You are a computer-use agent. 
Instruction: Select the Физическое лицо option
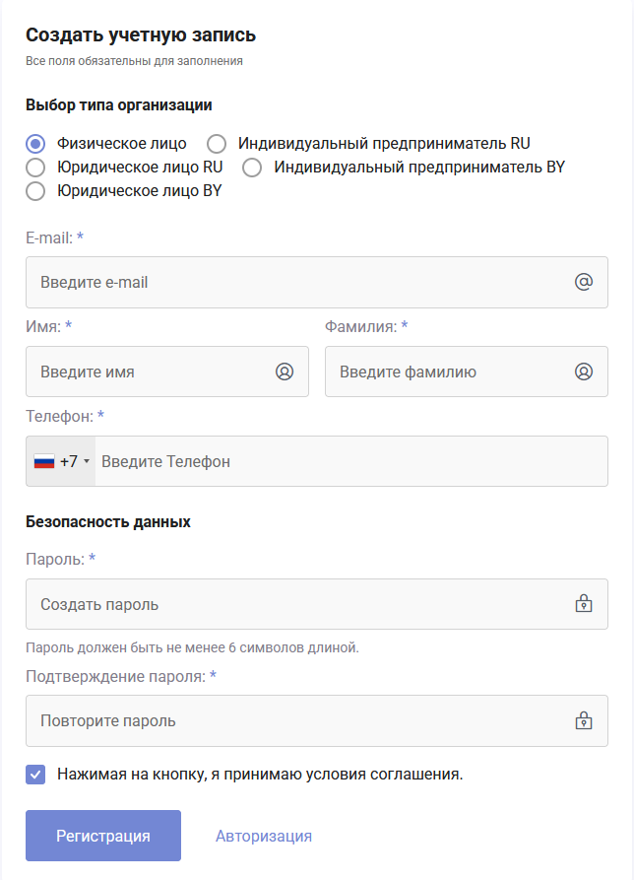(32, 144)
